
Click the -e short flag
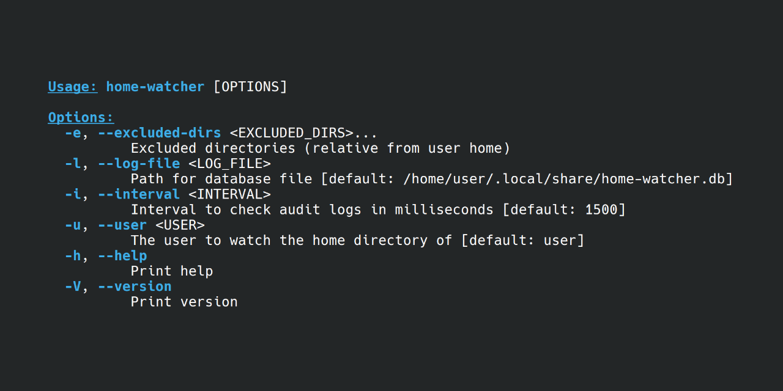[x=72, y=133]
